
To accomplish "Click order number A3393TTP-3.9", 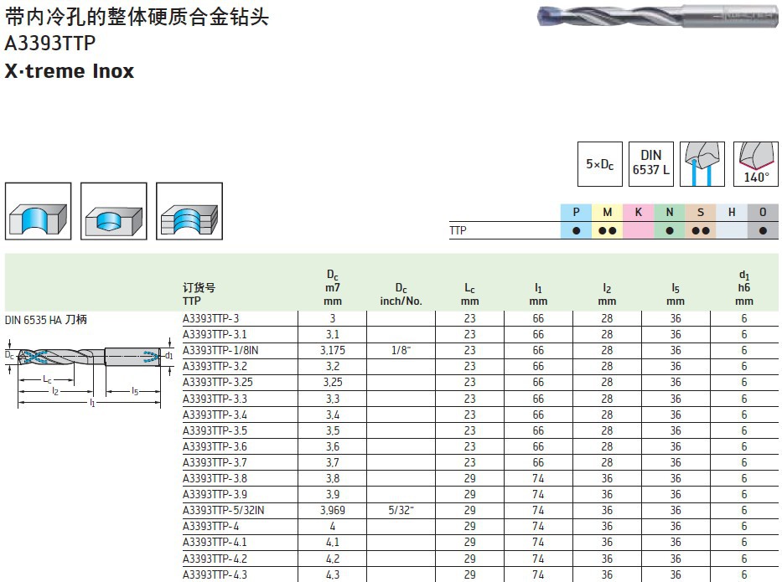I will pyautogui.click(x=215, y=494).
